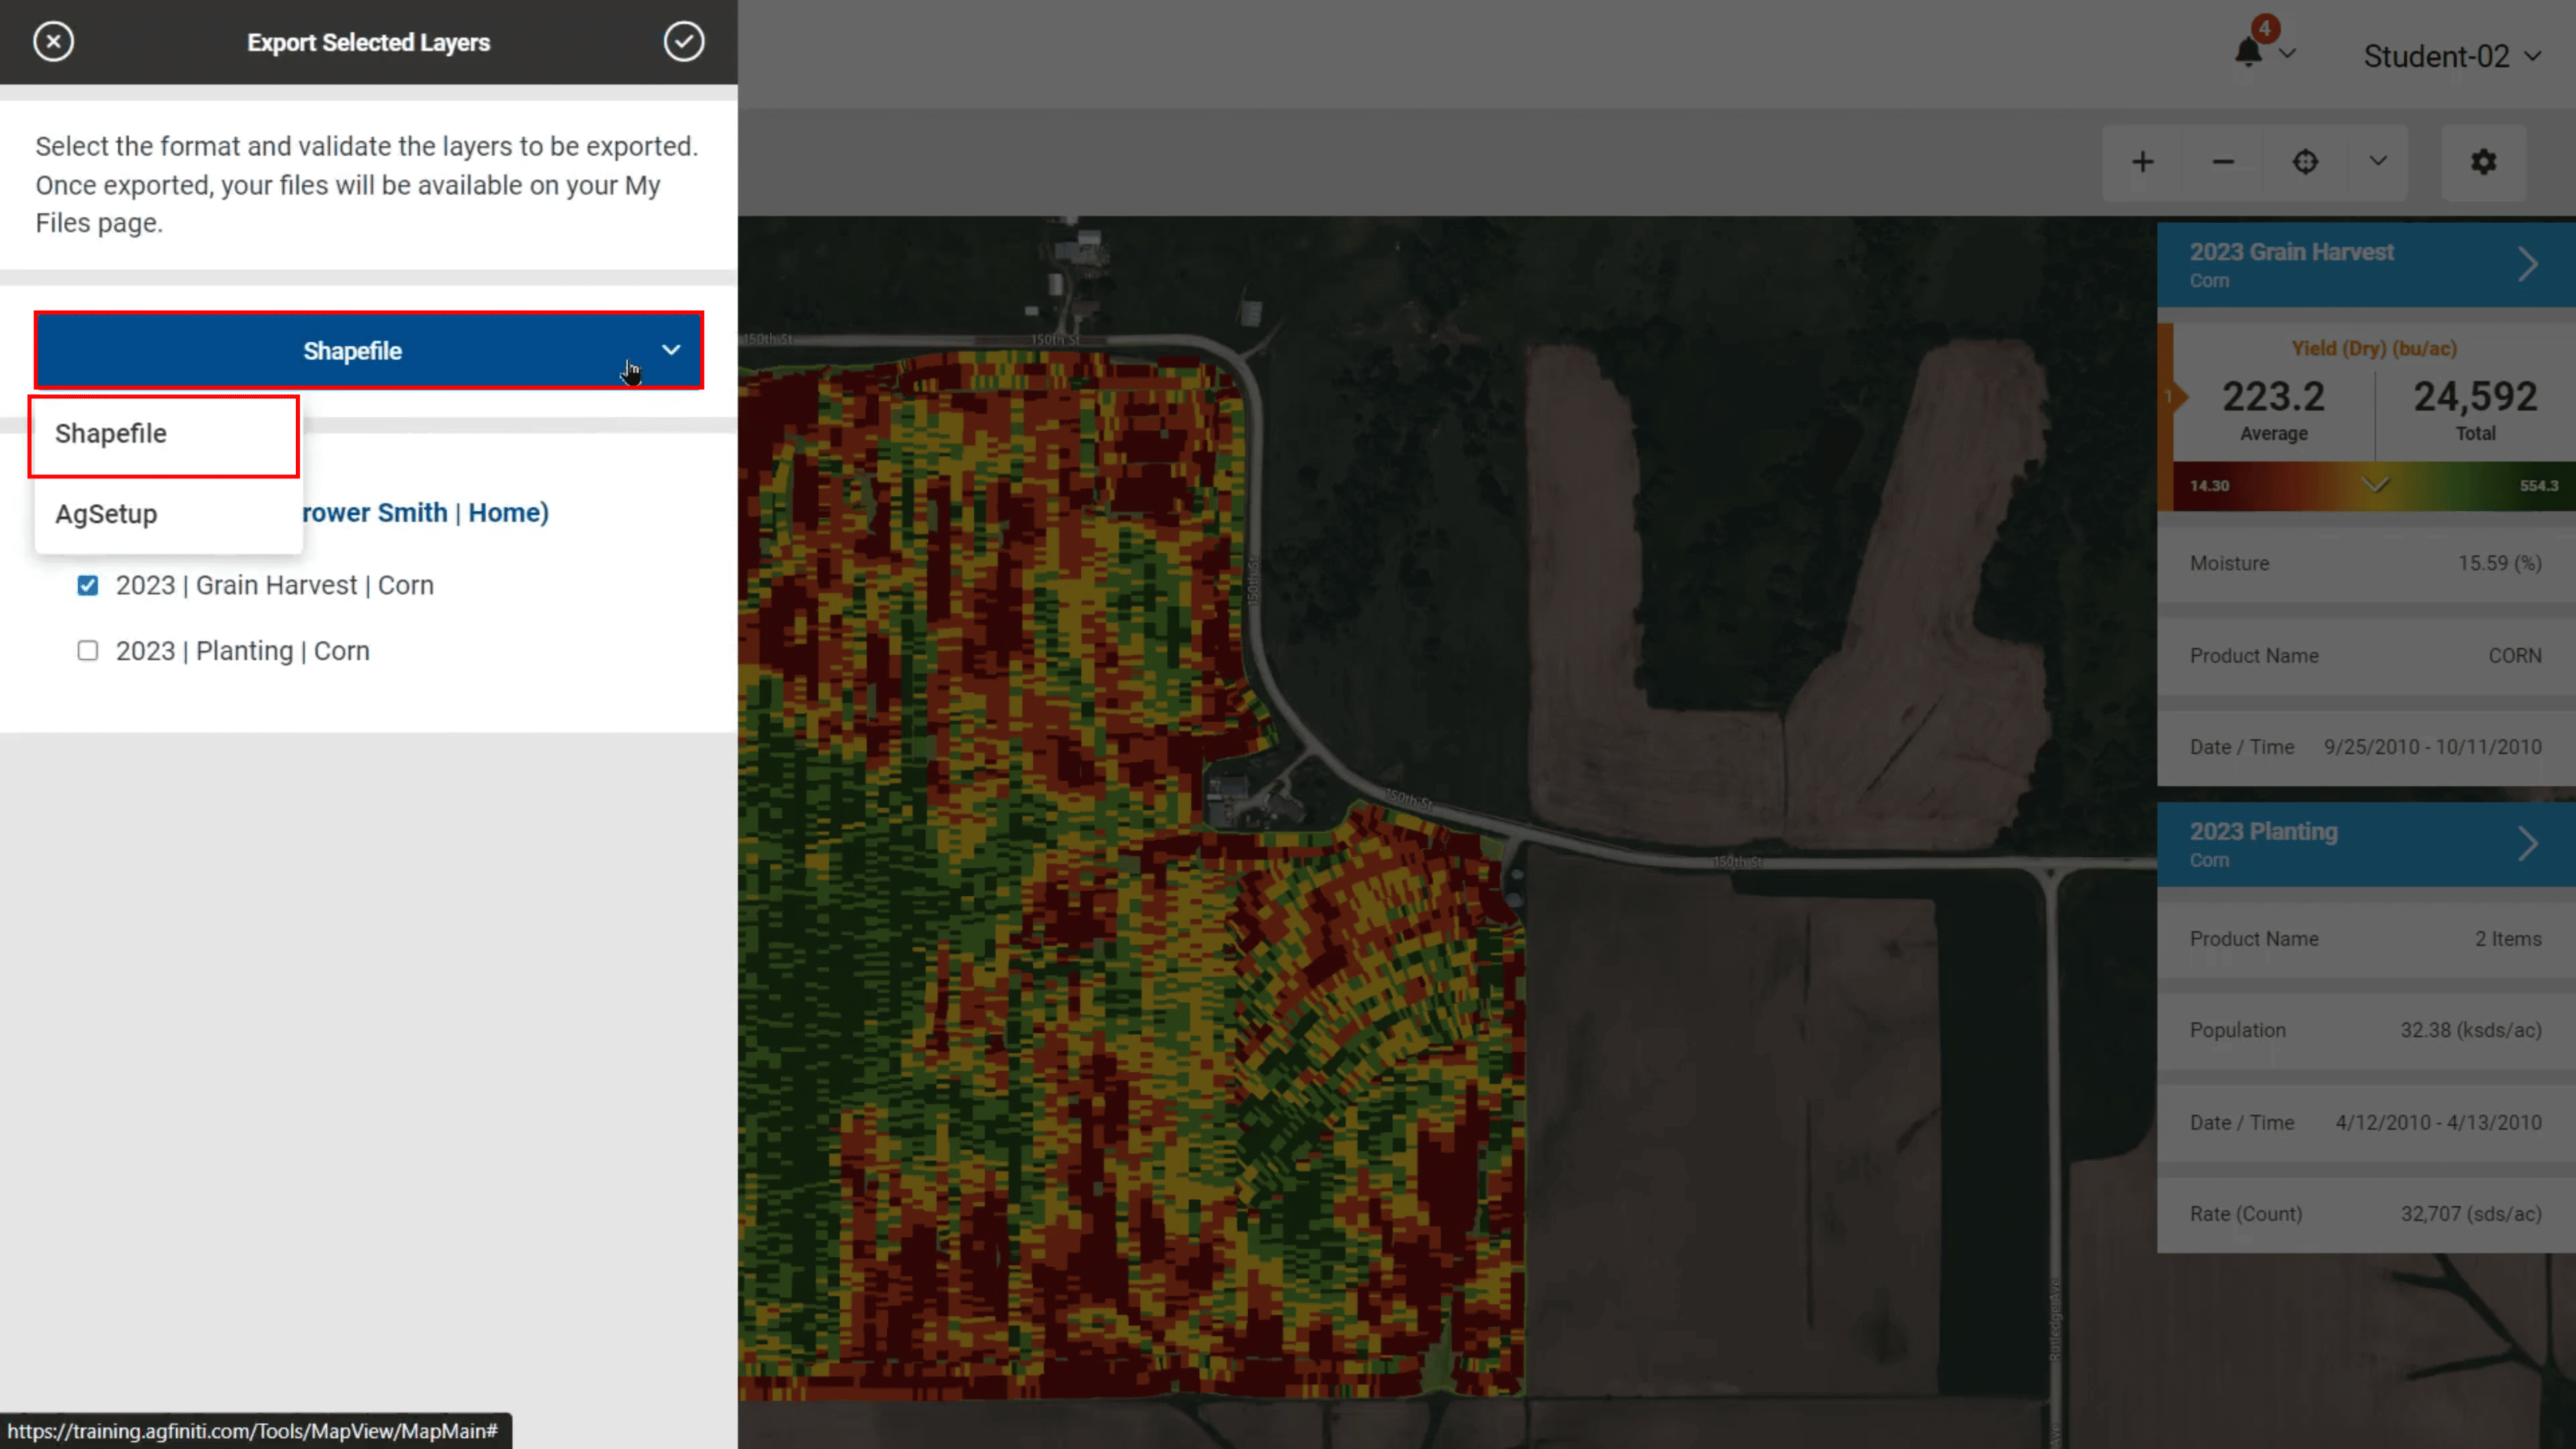The image size is (2576, 1449).
Task: Open the 2023 Grain Harvest details arrow
Action: [x=2528, y=264]
